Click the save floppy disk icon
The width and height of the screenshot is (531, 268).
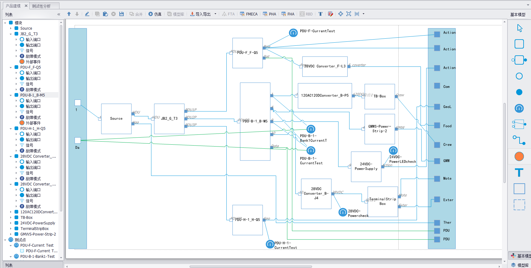coord(122,14)
